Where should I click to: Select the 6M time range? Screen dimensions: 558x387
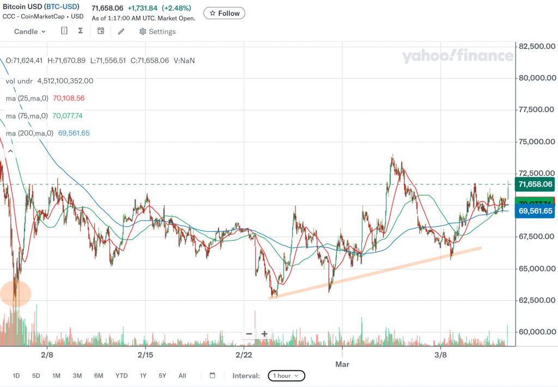(x=99, y=376)
